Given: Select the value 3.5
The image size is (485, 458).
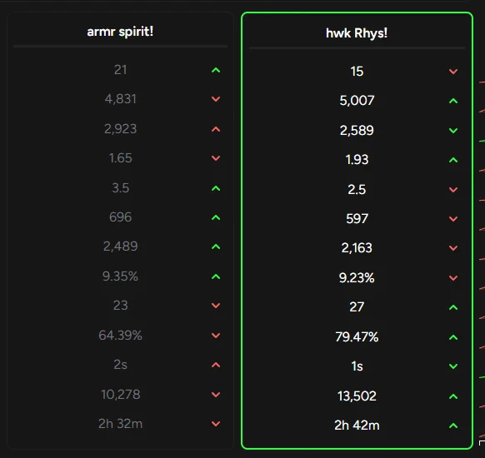Looking at the screenshot, I should click(120, 188).
